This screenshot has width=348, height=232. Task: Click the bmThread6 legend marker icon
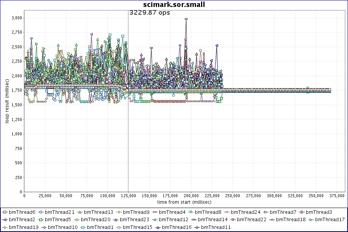[x=4, y=212]
